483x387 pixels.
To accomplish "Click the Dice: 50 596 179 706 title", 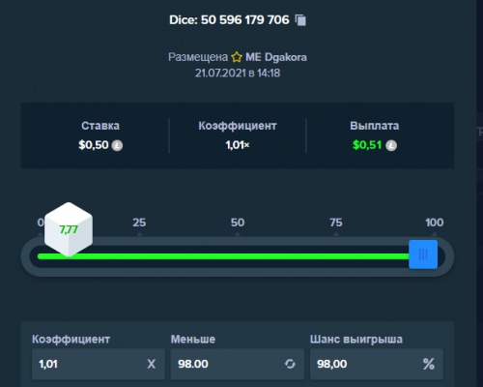I will 229,20.
